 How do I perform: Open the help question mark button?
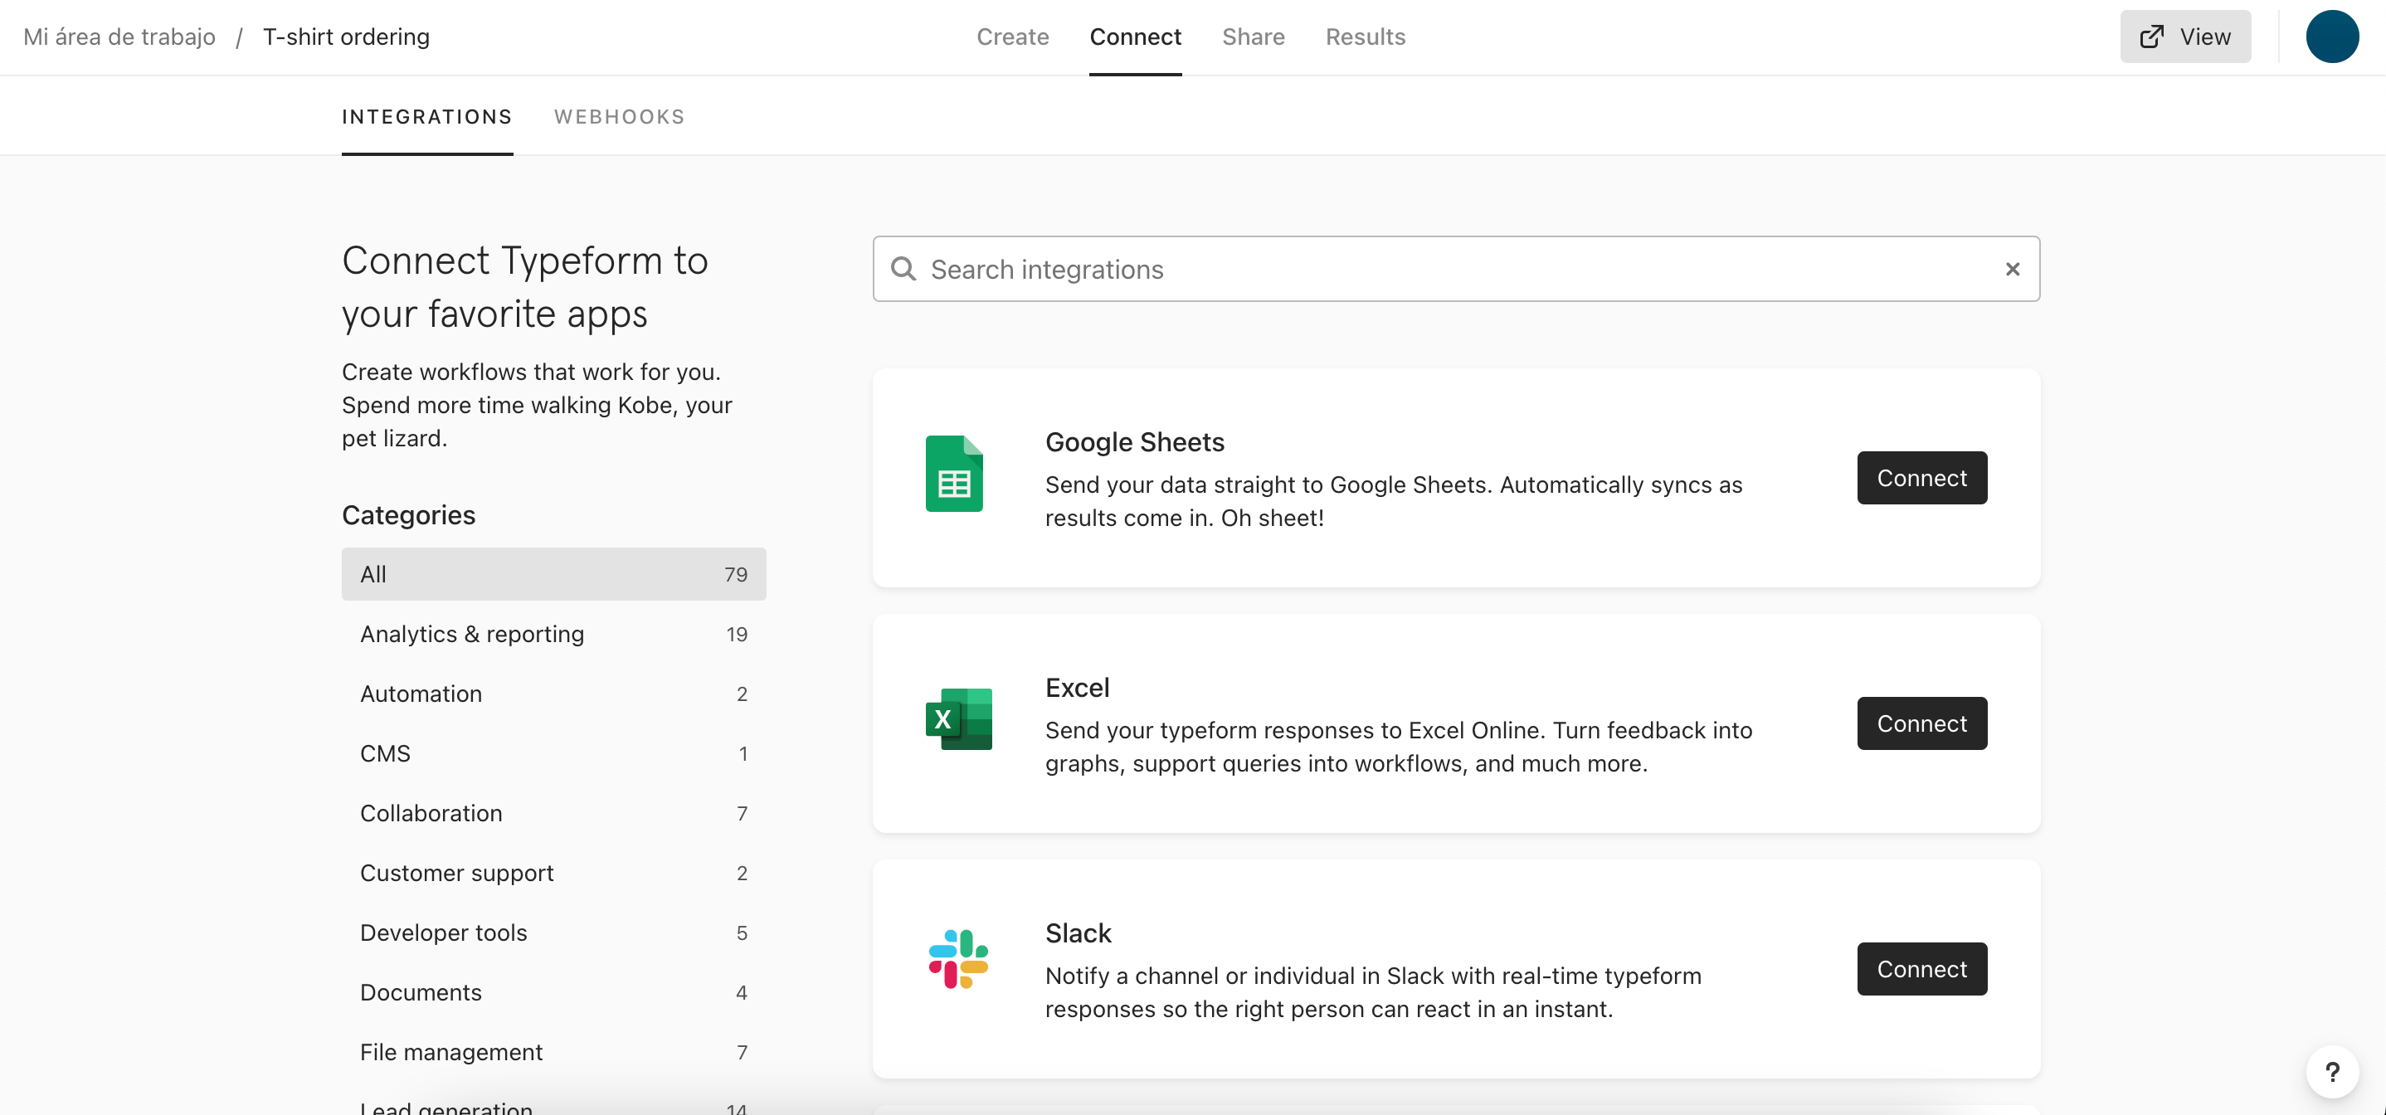pos(2332,1073)
